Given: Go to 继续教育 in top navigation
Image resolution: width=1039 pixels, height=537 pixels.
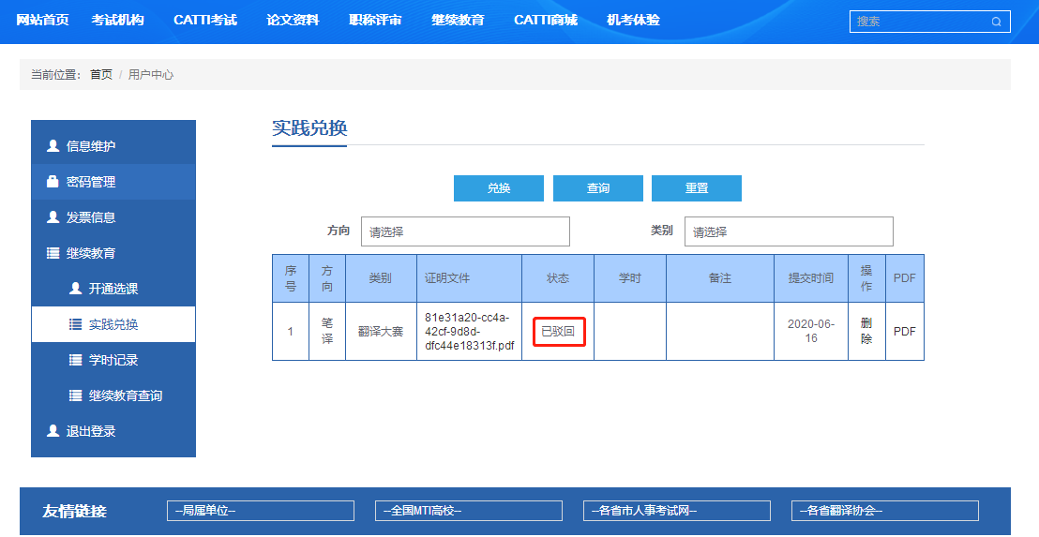Looking at the screenshot, I should [x=458, y=21].
